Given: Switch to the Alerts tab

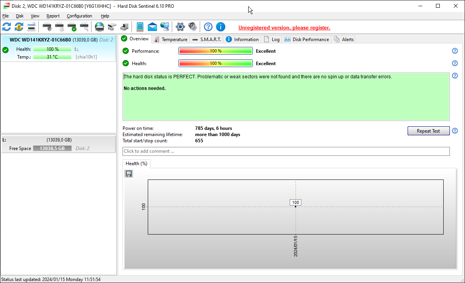Looking at the screenshot, I should (344, 40).
